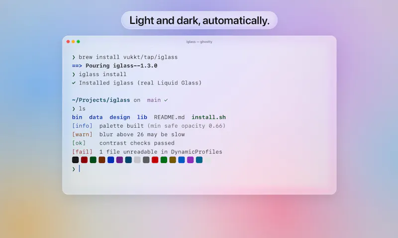Choose the olive yellow palette swatch
398x238 pixels.
173,160
